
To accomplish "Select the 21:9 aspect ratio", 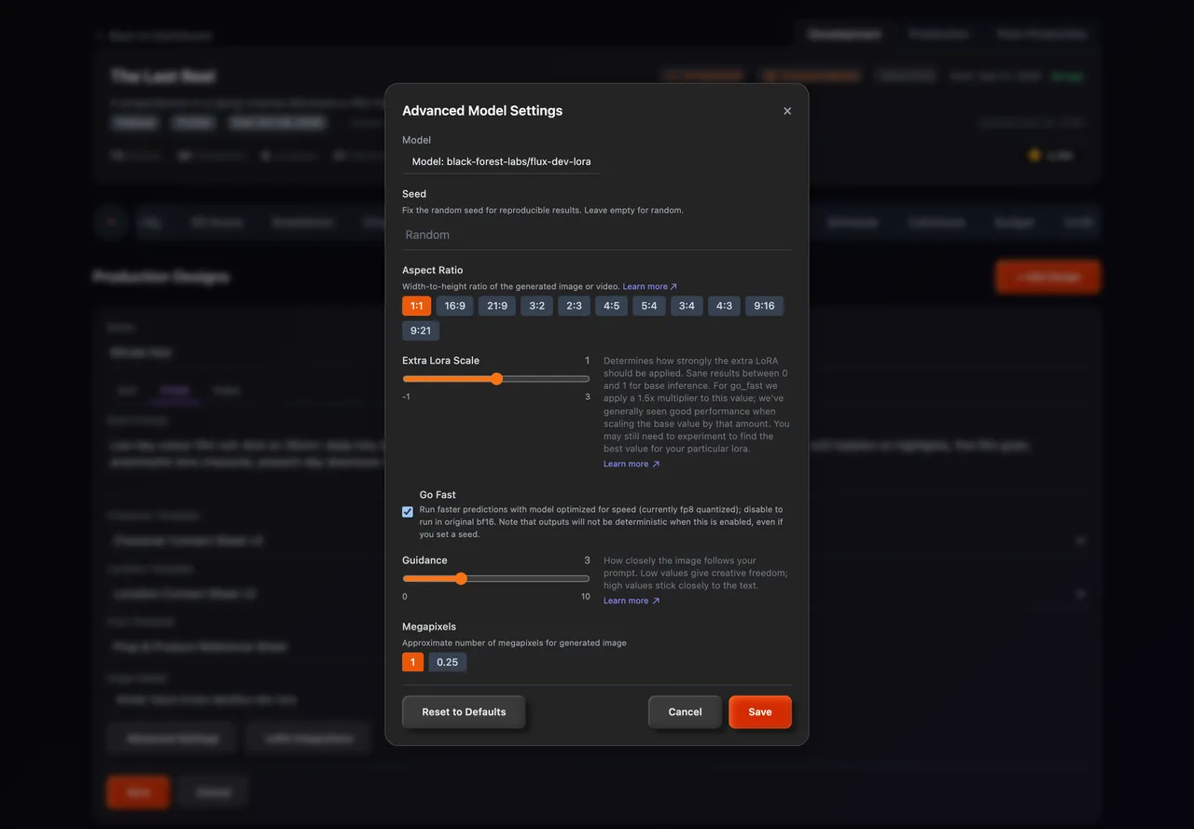I will (497, 306).
